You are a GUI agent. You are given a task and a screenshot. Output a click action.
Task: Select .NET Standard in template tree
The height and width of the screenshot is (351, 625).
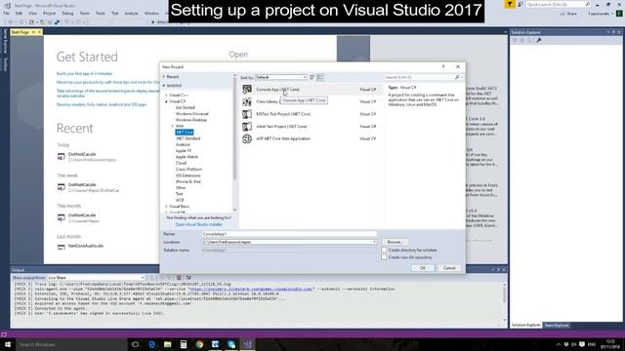(x=188, y=138)
